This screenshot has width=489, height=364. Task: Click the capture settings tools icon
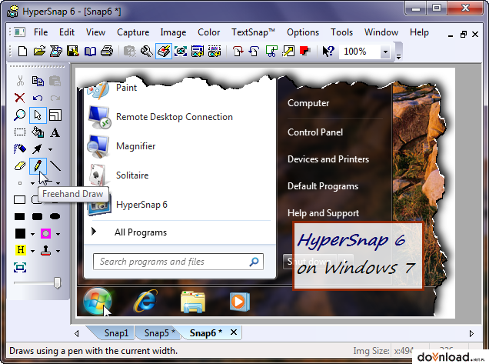tap(147, 52)
